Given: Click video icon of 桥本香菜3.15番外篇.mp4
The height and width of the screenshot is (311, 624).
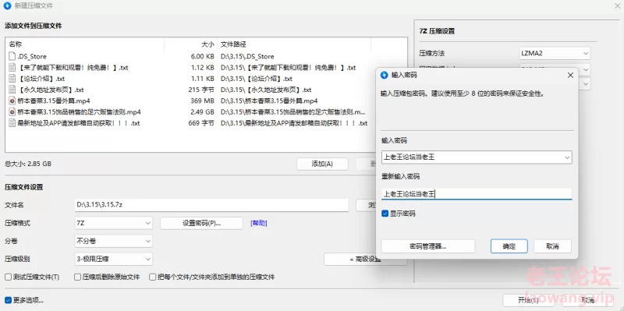Looking at the screenshot, I should click(12, 101).
